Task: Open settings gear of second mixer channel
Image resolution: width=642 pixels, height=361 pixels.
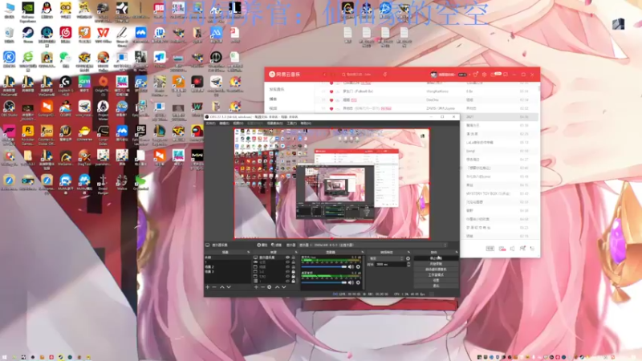Action: (358, 282)
